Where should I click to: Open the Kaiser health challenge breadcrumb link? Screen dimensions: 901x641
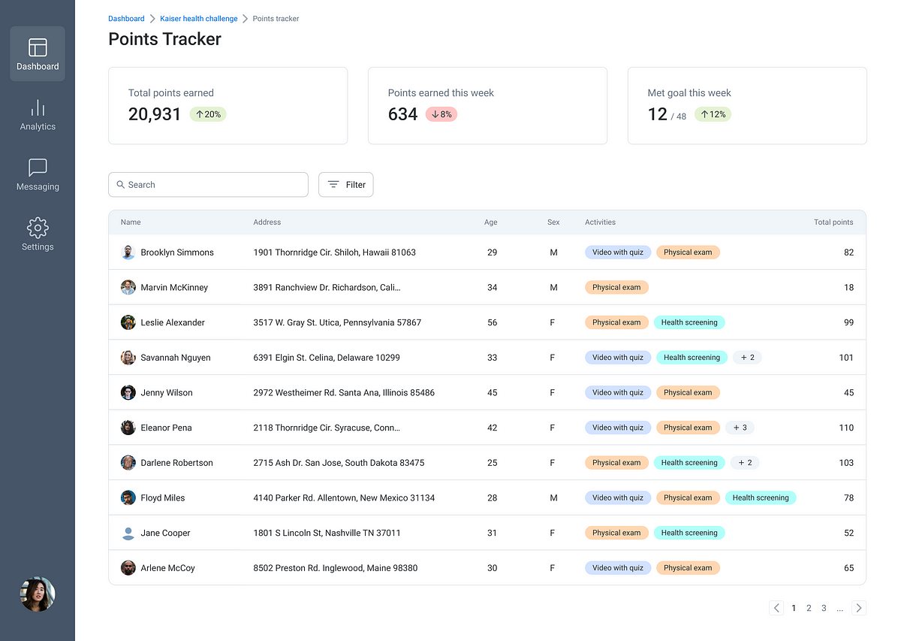pos(199,19)
